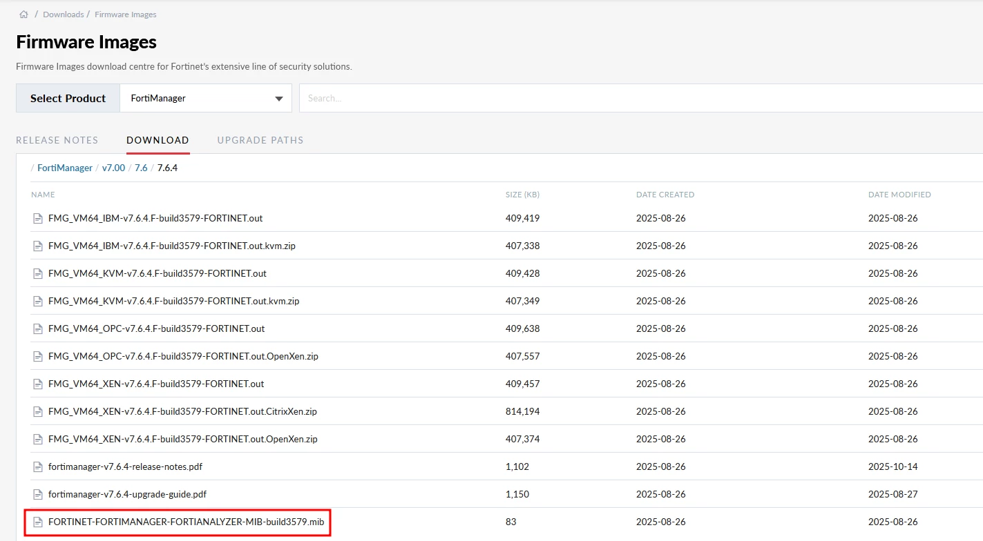Go to Downloads in the breadcrumb

pos(64,14)
